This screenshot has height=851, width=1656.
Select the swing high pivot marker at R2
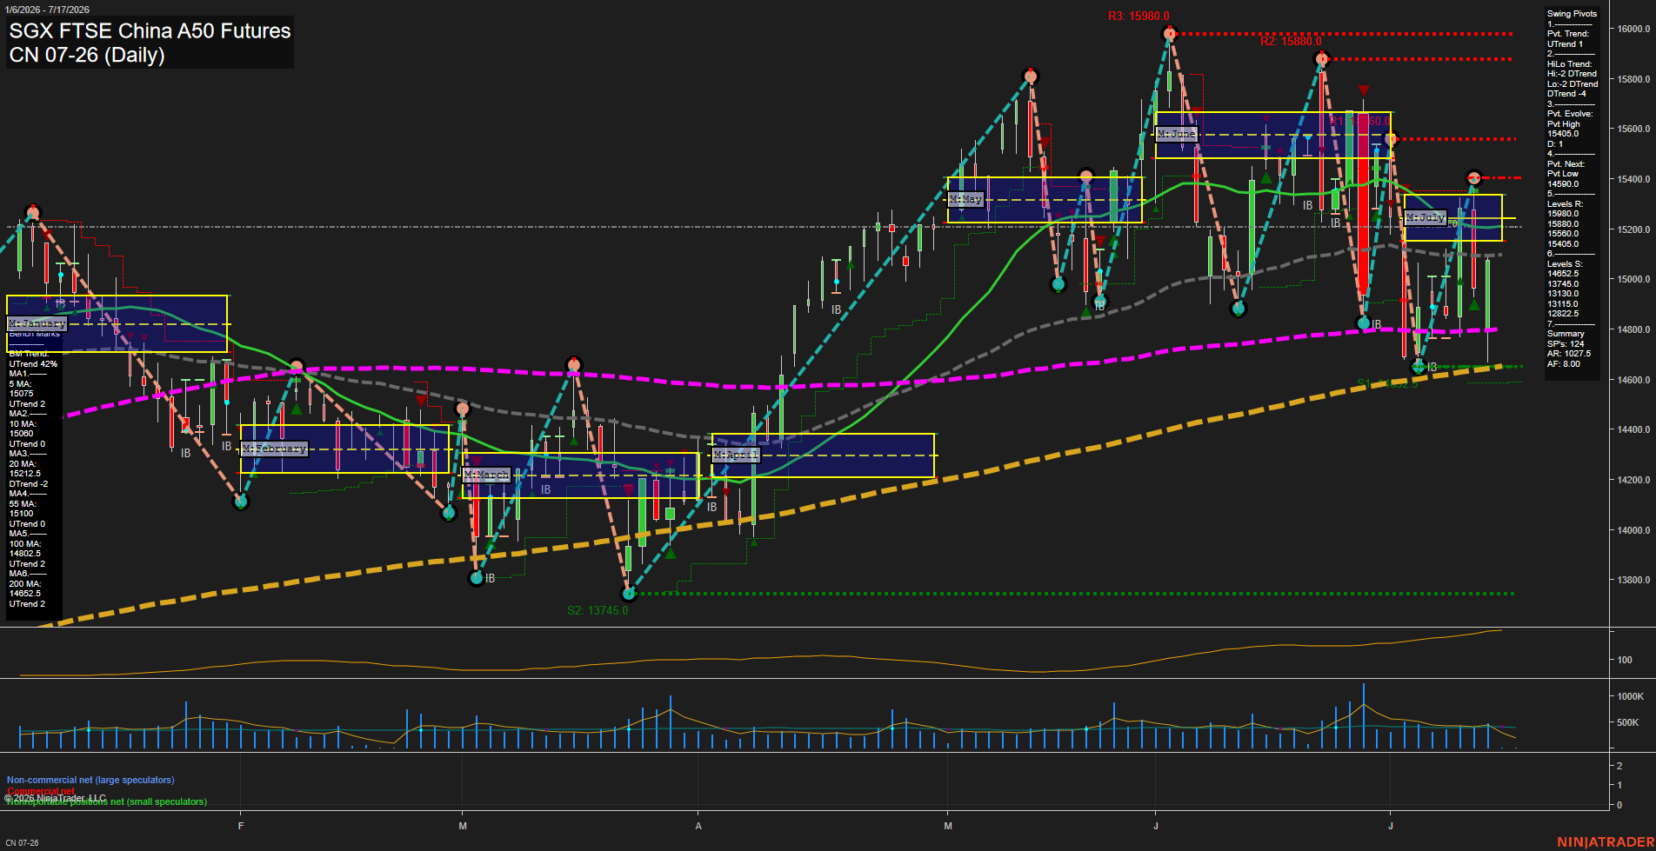click(x=1322, y=59)
